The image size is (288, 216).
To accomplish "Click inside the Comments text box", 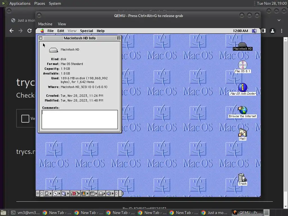I will (80, 119).
